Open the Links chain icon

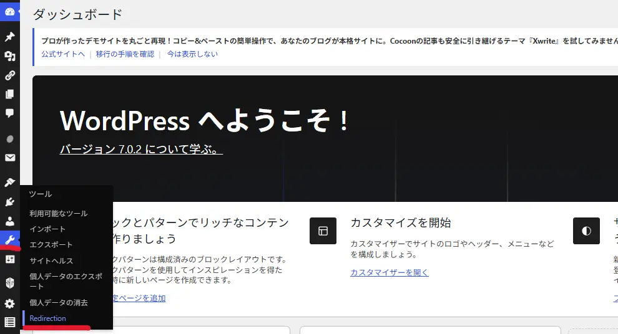10,75
